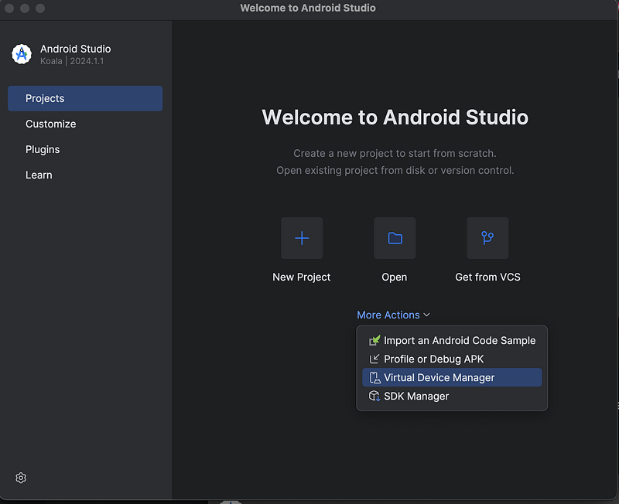Screen dimensions: 619x504
Task: Click the red close window button
Action: pos(9,9)
